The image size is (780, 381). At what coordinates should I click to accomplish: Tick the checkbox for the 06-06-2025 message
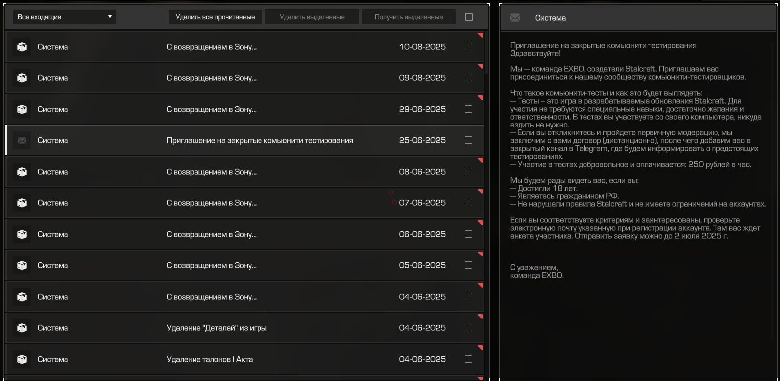(x=468, y=234)
